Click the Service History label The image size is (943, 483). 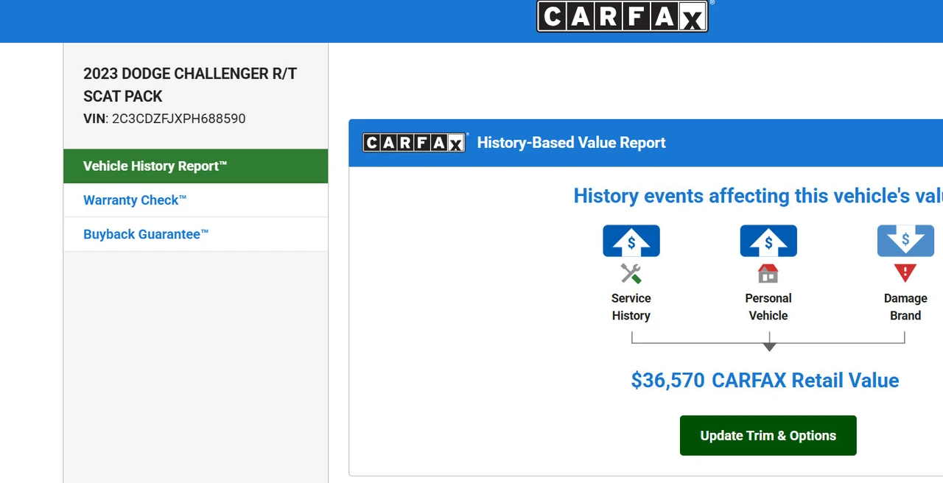click(x=631, y=307)
